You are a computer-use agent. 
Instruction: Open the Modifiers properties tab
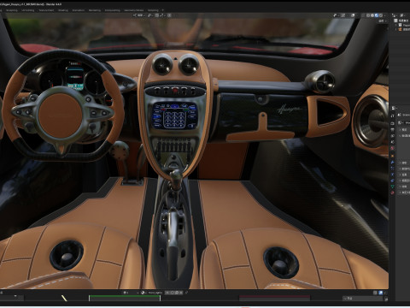393,163
